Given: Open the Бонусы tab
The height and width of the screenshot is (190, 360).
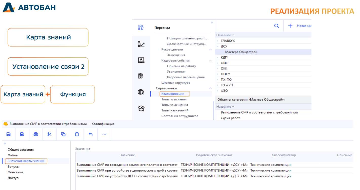Looking at the screenshot, I should (x=13, y=167).
